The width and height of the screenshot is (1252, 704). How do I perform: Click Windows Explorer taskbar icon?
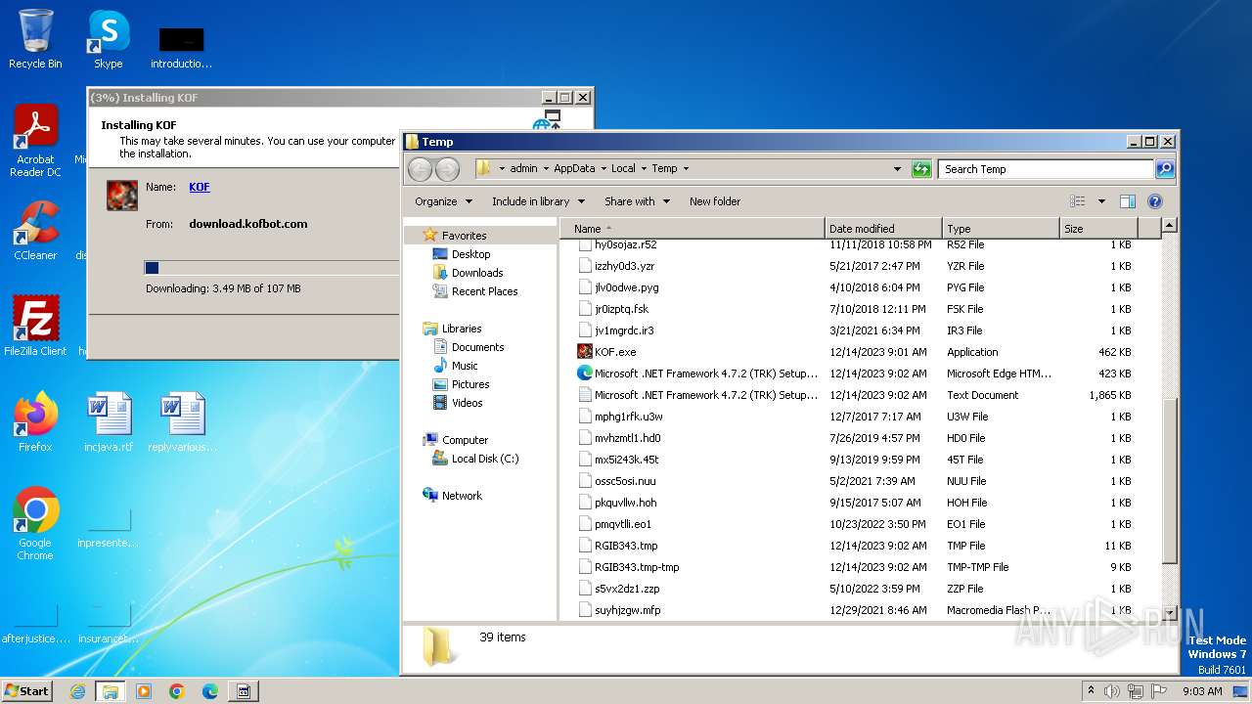tap(110, 691)
